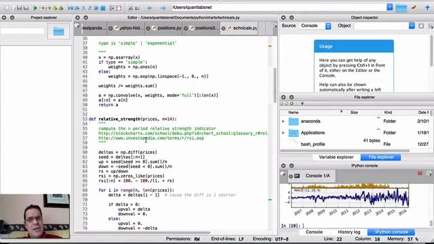Click the Maximize current pane icon
Image resolution: width=434 pixels, height=244 pixels.
coord(113,8)
